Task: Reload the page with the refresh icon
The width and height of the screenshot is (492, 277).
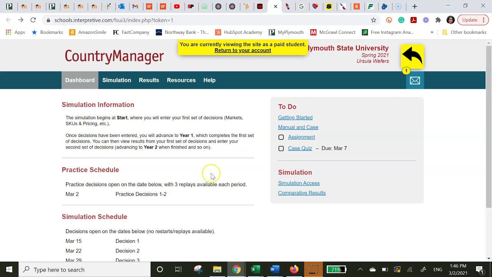Action: [x=33, y=20]
